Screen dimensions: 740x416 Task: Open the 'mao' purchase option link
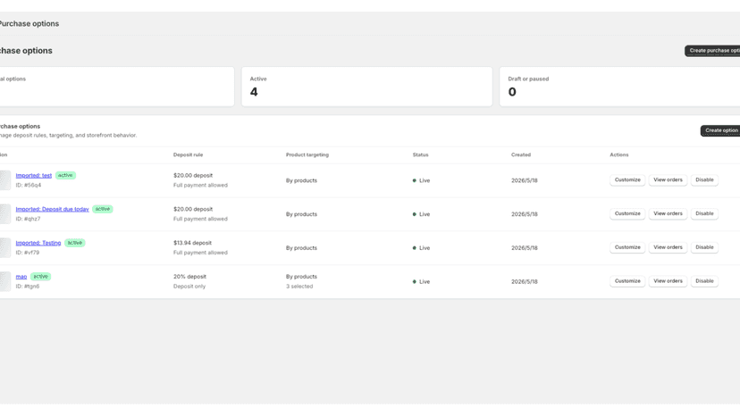tap(21, 277)
